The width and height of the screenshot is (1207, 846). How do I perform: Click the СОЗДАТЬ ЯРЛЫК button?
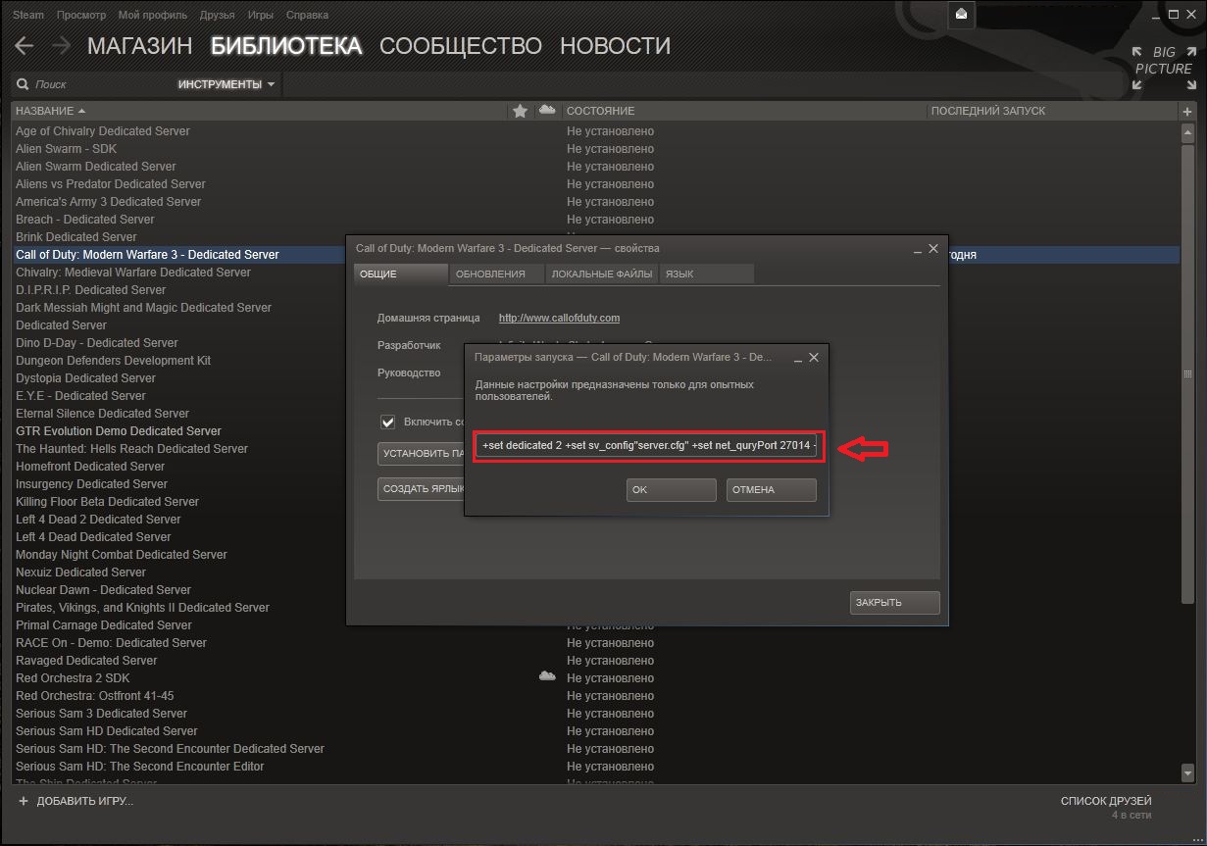(x=422, y=488)
